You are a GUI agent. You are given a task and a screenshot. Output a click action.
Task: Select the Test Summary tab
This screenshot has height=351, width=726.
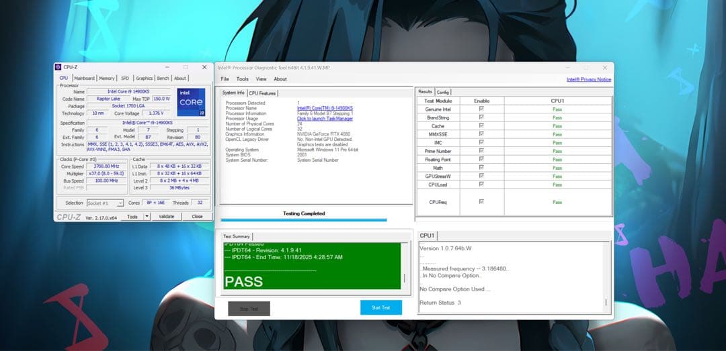coord(237,236)
